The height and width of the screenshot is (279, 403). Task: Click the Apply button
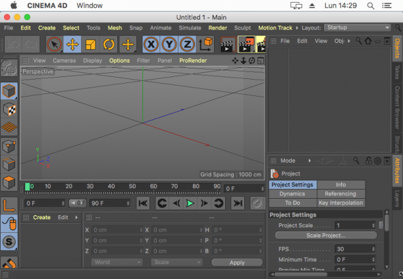237,263
